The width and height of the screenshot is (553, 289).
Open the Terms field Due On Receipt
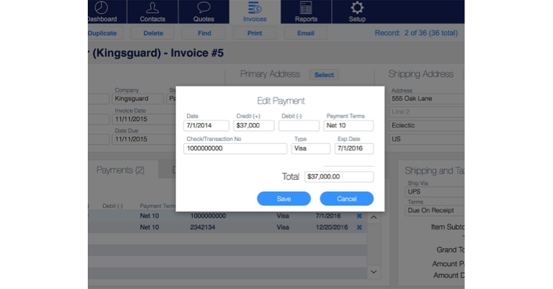(435, 210)
